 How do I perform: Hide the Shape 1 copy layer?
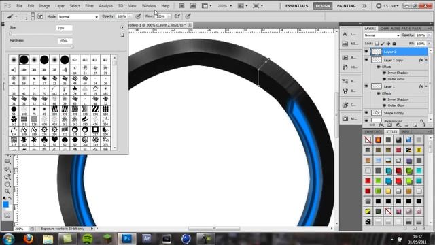point(366,113)
